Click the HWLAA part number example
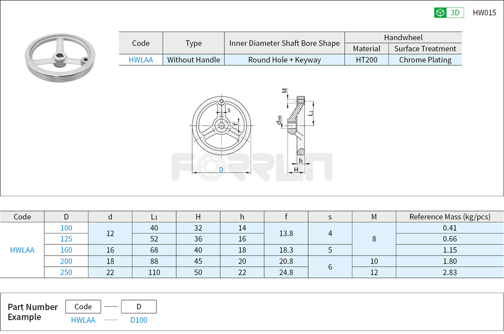The image size is (504, 334). tap(83, 320)
